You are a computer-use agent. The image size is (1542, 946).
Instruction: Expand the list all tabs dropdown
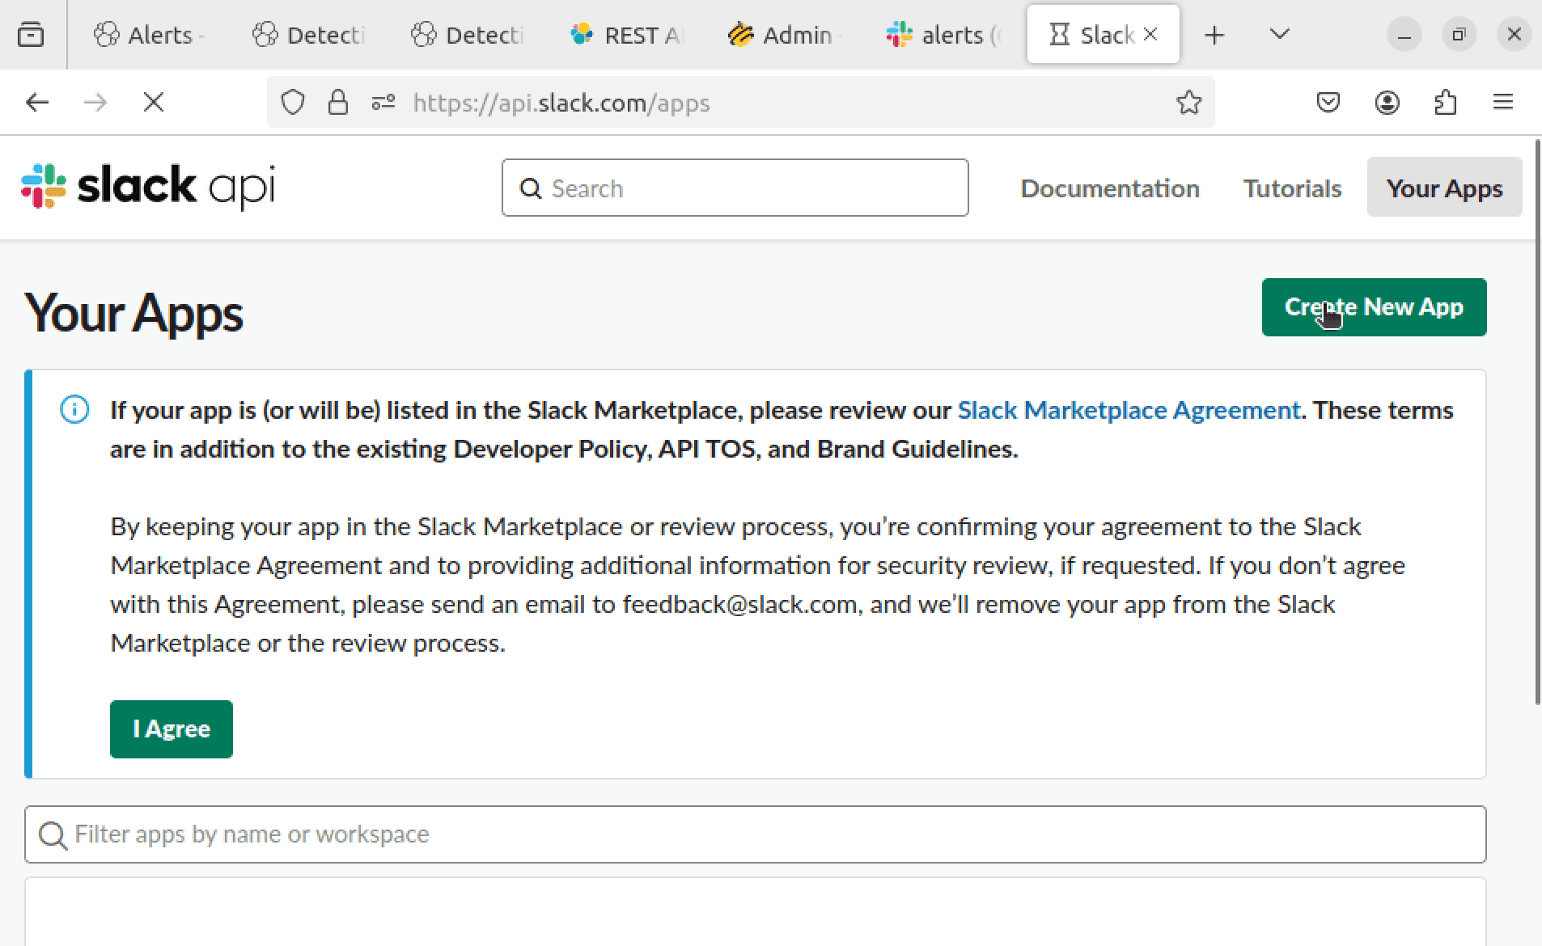tap(1279, 35)
